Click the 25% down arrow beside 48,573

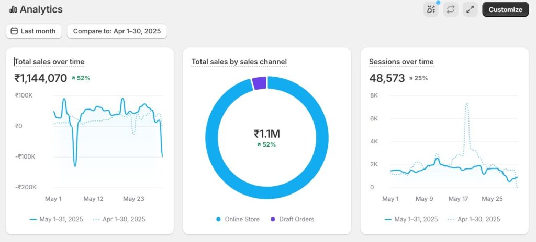click(x=411, y=78)
